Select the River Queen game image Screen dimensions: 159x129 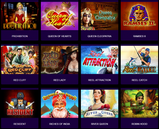click(99, 104)
